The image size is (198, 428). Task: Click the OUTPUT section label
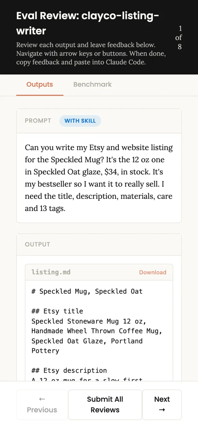tap(38, 244)
